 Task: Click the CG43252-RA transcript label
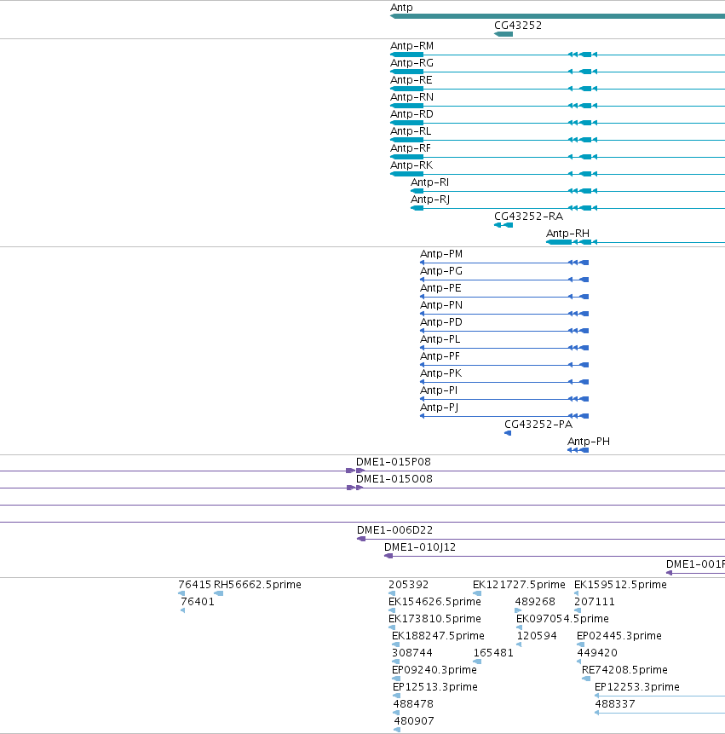pos(528,217)
